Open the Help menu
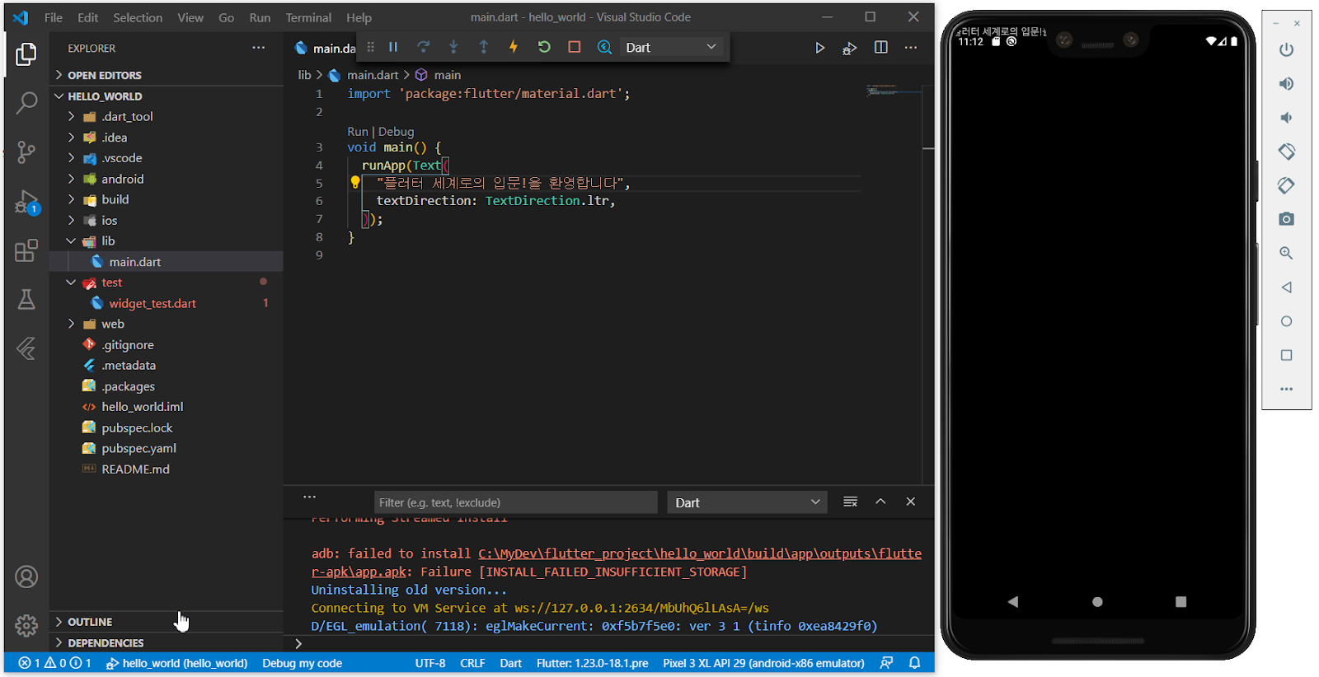 point(359,17)
